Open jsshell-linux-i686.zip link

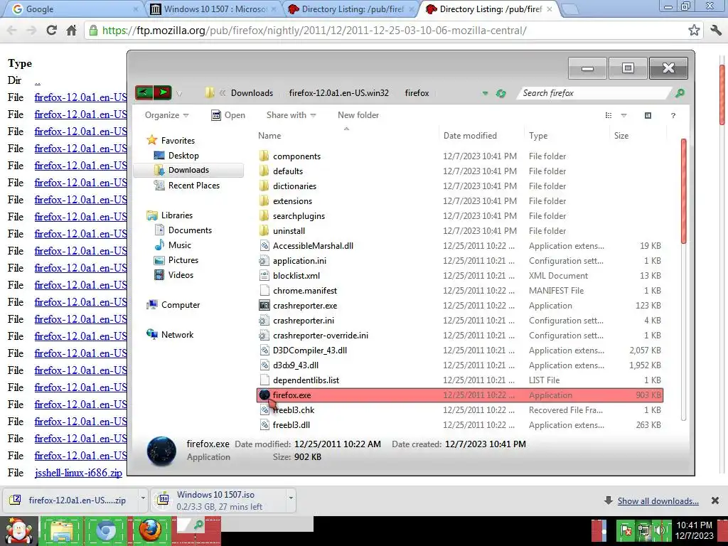(78, 473)
